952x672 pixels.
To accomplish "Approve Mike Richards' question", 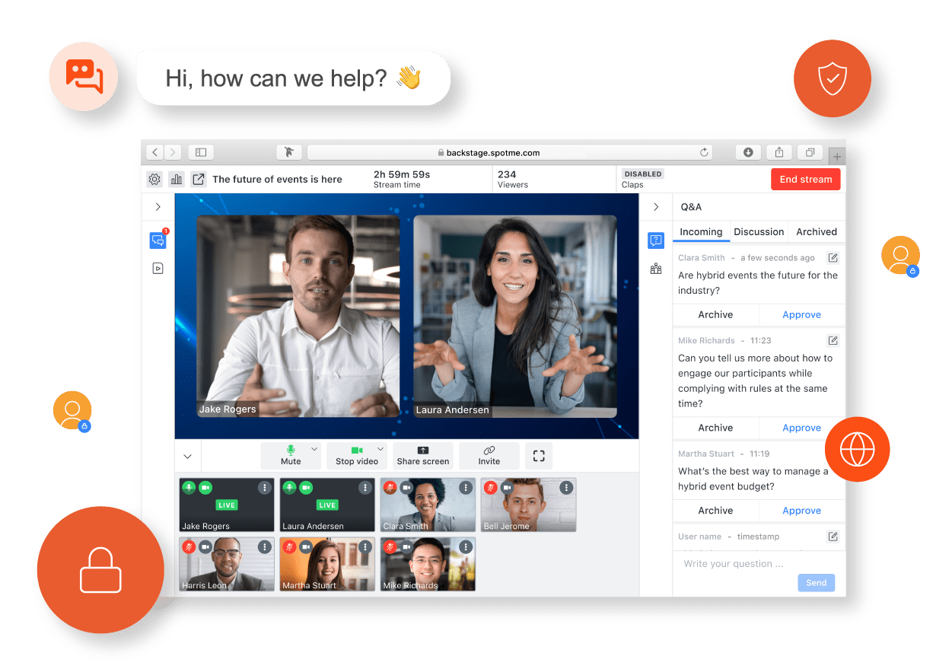I will [801, 428].
